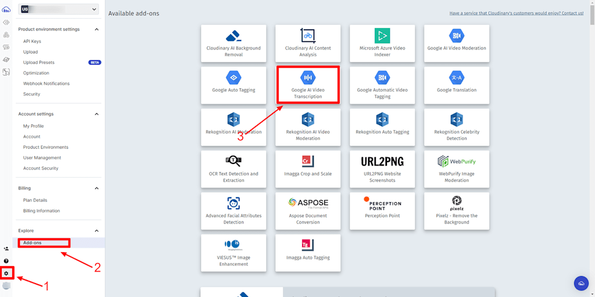Screen dimensions: 595x297
Task: Open the settings gear icon
Action: (6, 273)
